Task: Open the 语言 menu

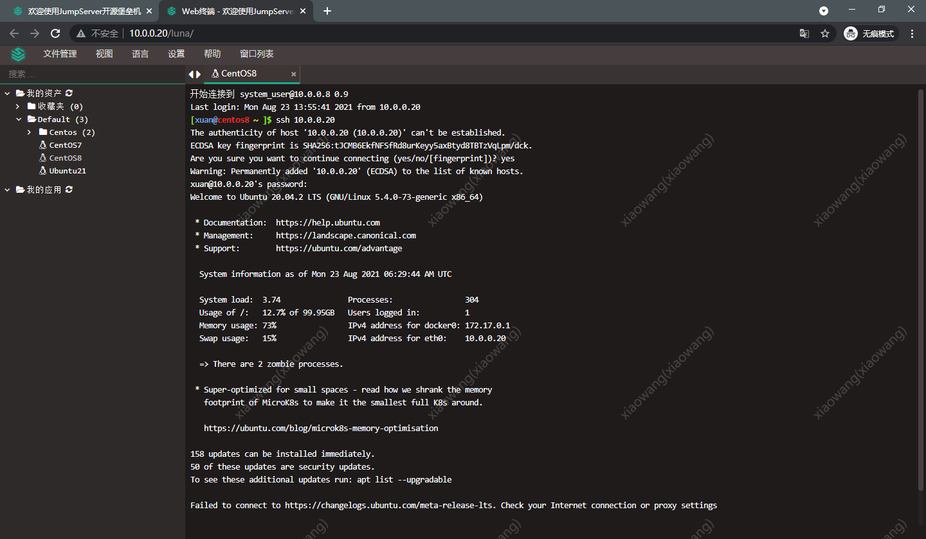Action: tap(140, 54)
